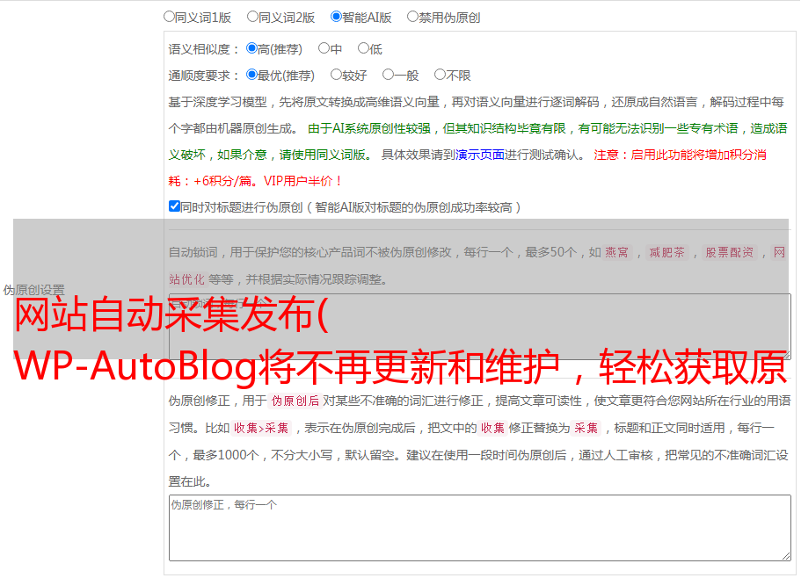
Task: Set 语义相似度 to 中
Action: (324, 48)
